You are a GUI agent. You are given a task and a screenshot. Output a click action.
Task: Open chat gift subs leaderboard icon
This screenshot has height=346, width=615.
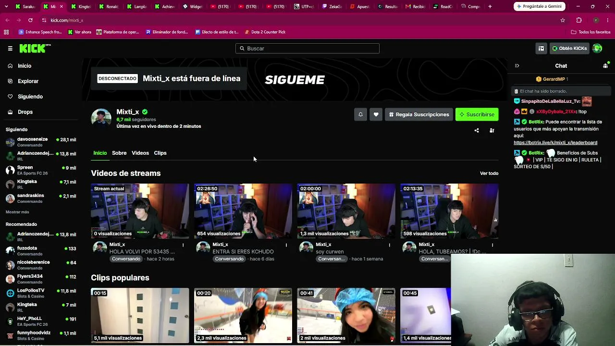click(605, 66)
